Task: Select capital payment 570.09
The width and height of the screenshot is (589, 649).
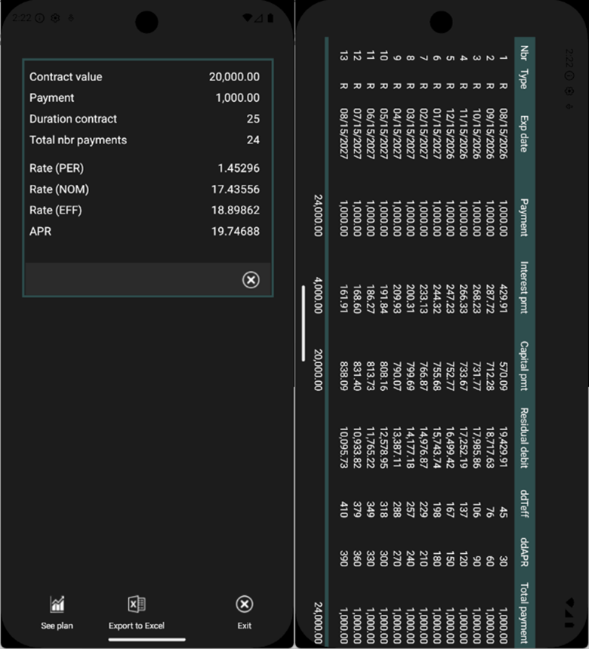Action: (503, 377)
